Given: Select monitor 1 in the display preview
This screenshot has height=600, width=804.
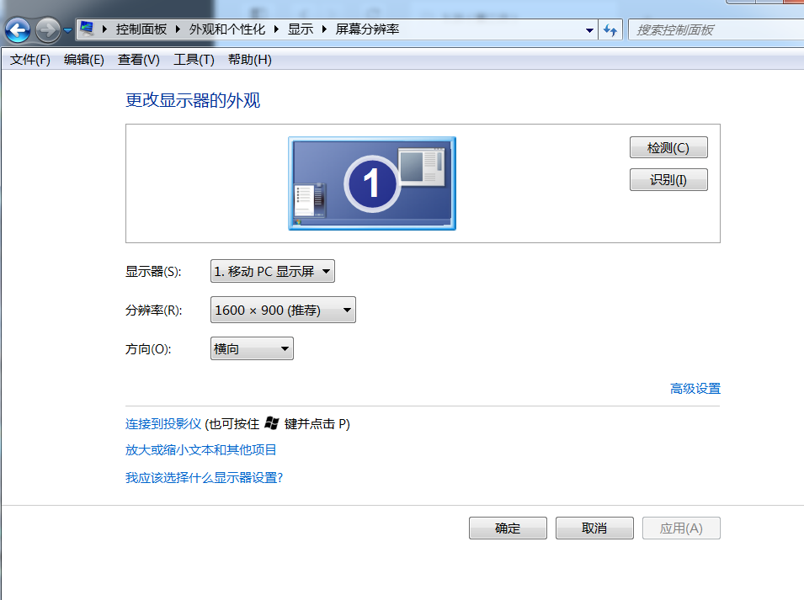Looking at the screenshot, I should pos(371,183).
